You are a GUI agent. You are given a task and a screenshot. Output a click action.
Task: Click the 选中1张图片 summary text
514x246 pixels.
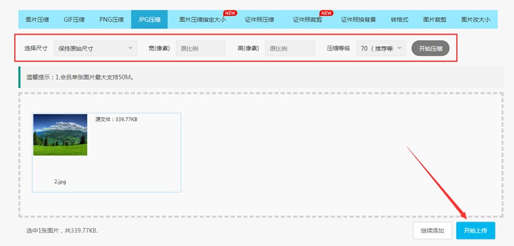tap(62, 231)
